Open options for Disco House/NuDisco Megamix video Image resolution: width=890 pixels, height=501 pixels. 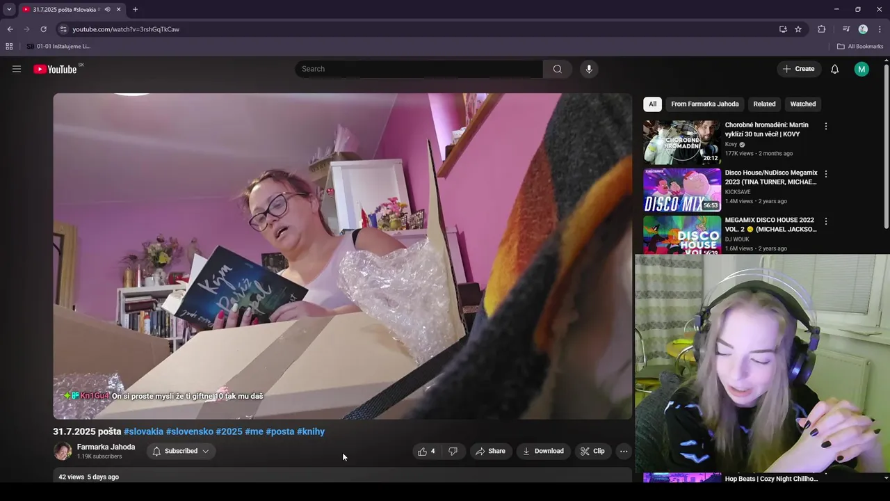[x=826, y=174]
